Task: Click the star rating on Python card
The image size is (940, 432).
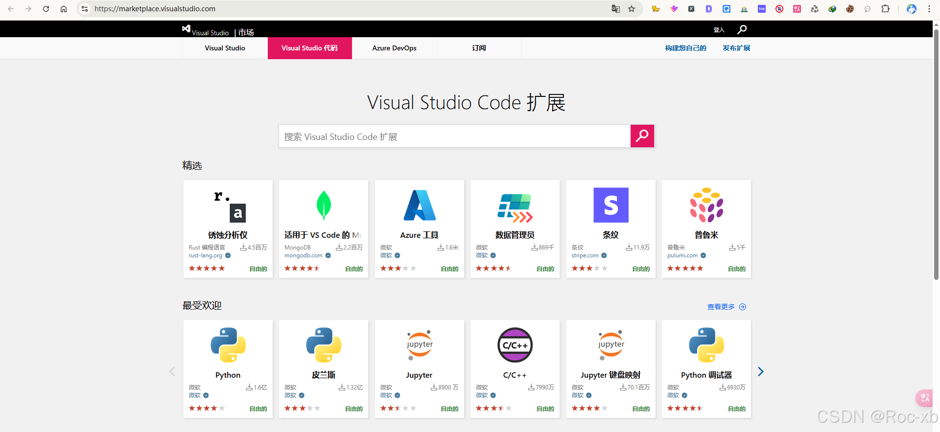Action: point(207,408)
